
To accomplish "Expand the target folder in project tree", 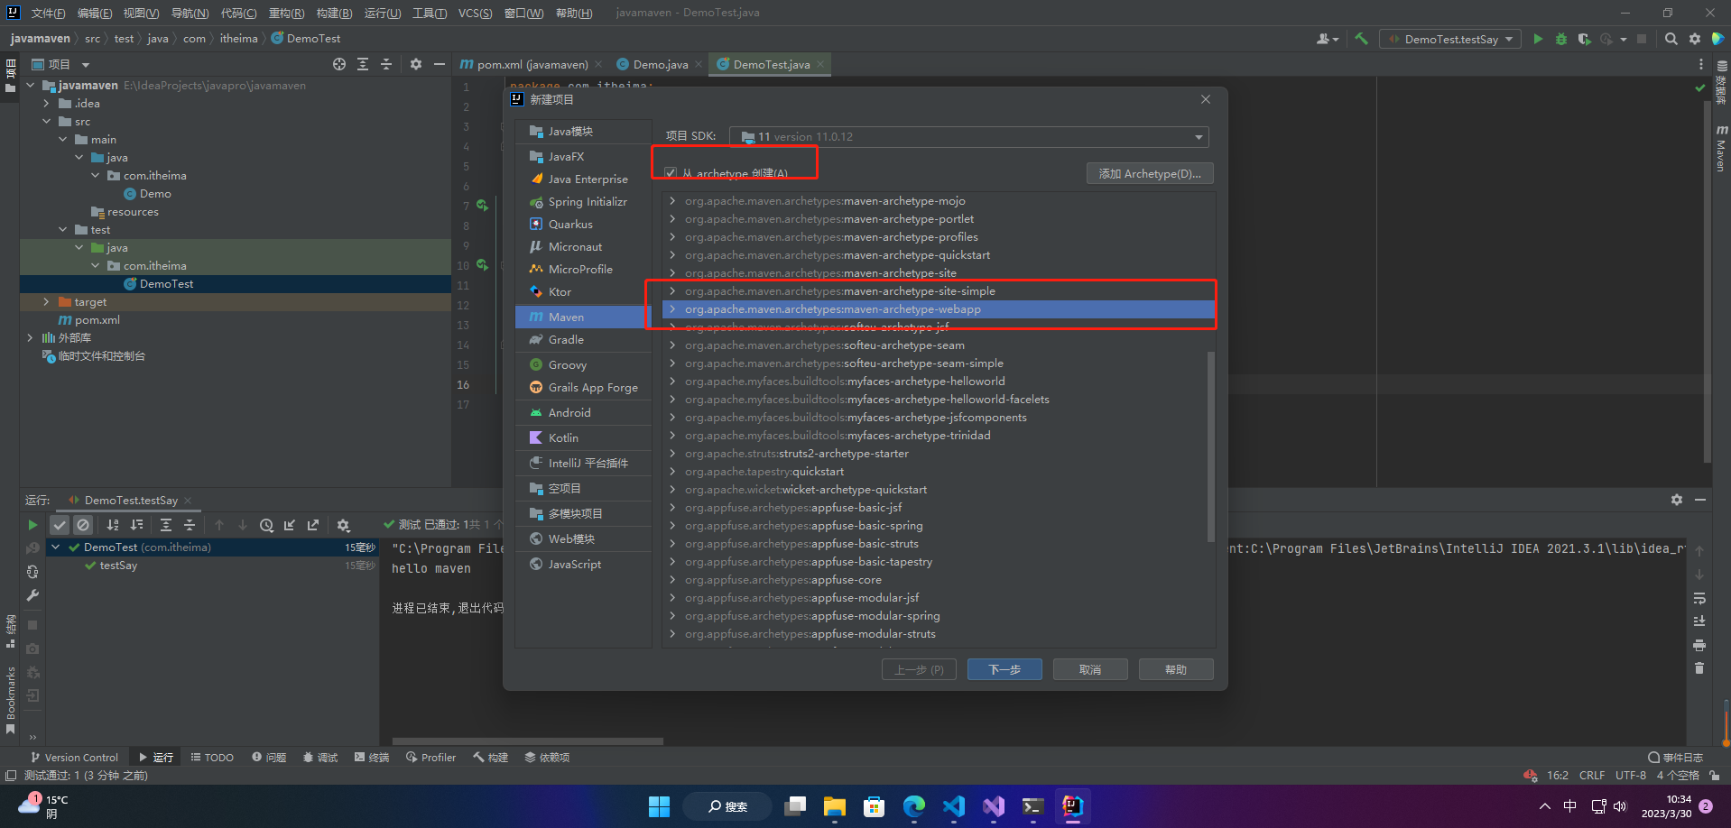I will (46, 302).
